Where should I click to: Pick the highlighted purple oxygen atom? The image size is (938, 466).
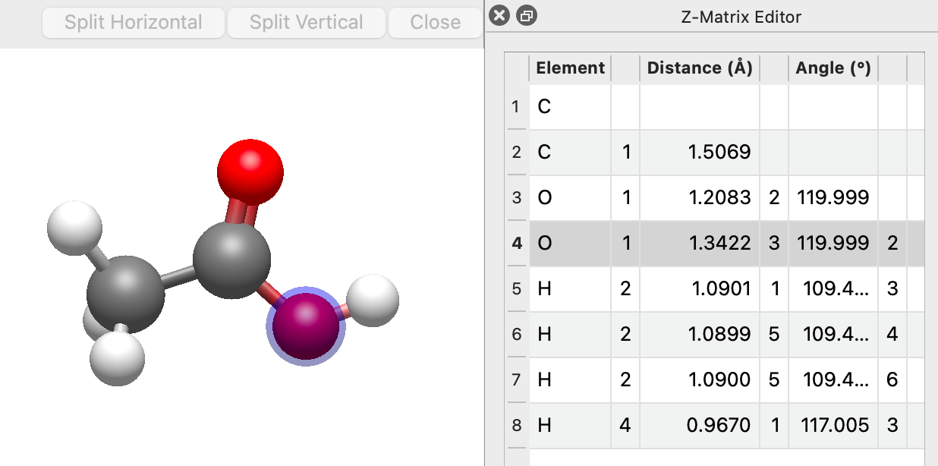tap(305, 326)
